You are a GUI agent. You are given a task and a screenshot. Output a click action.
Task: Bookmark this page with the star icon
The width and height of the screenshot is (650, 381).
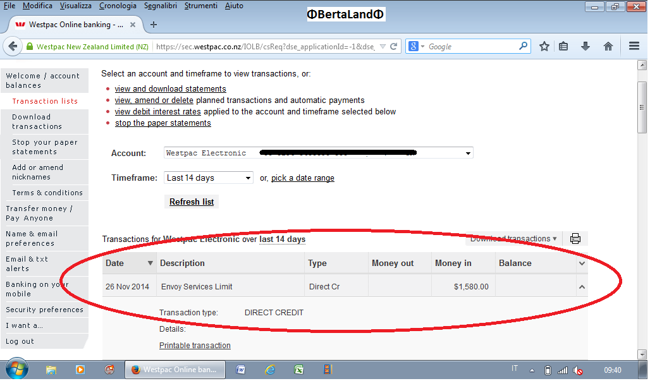point(544,46)
